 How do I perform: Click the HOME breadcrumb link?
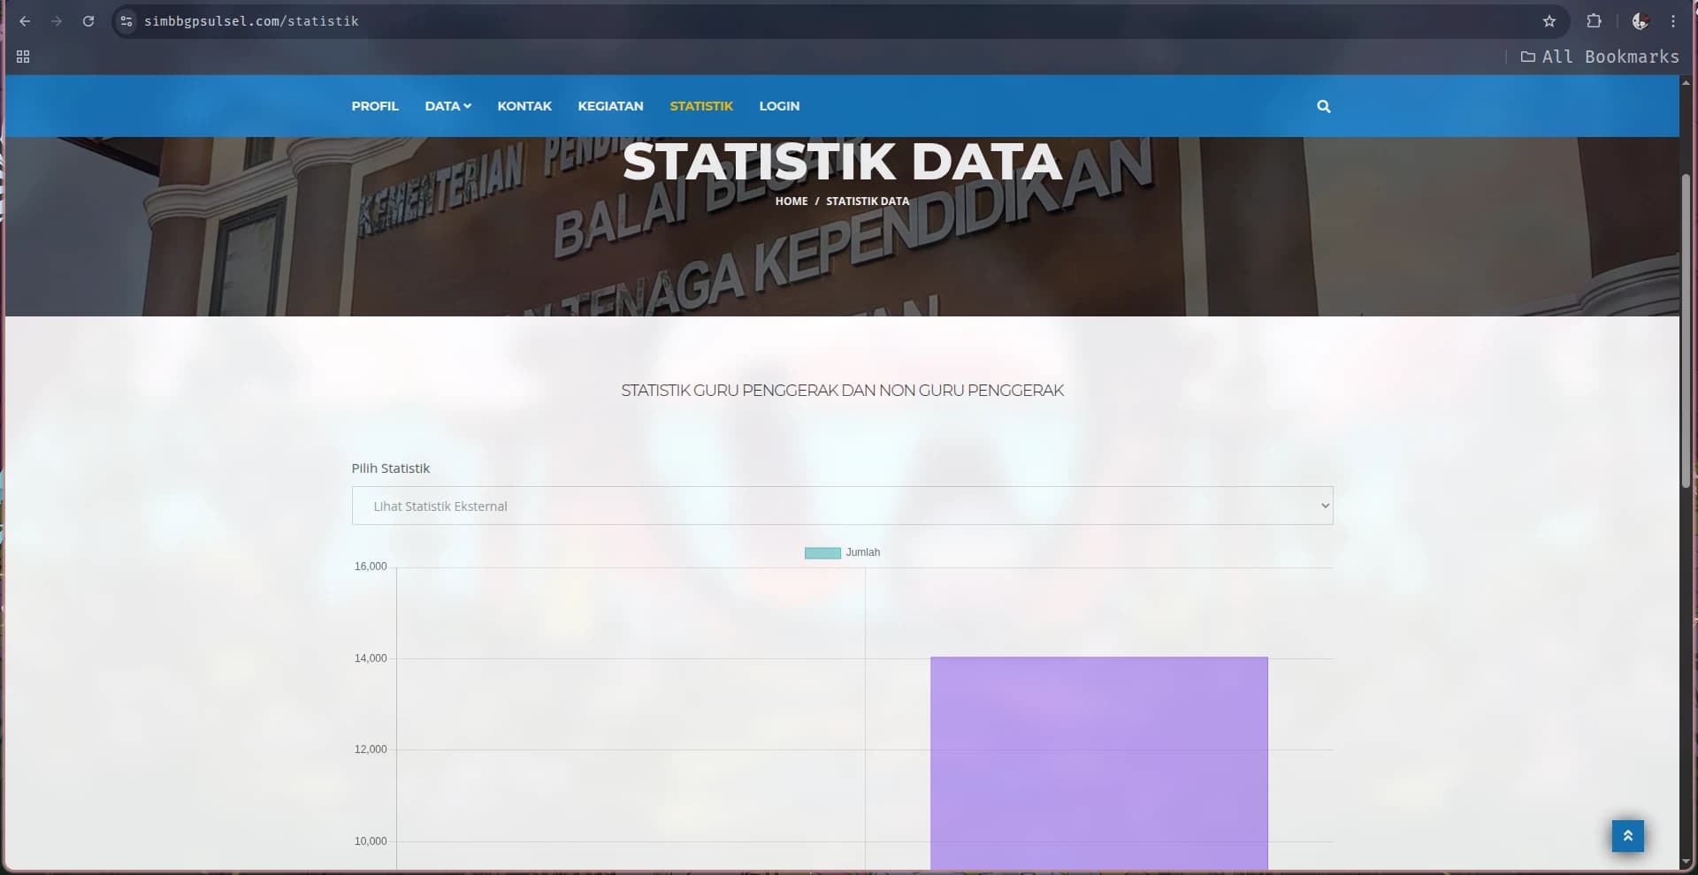click(792, 202)
